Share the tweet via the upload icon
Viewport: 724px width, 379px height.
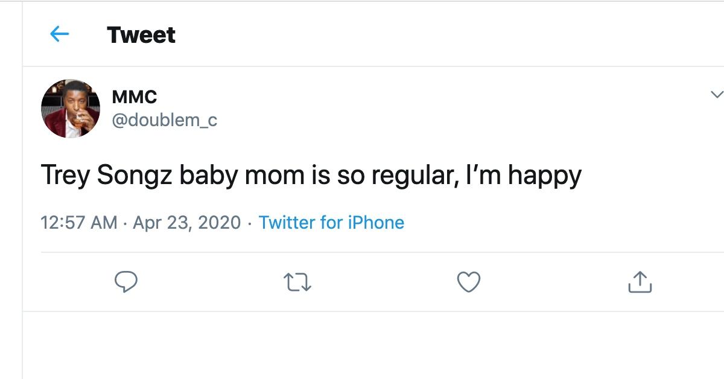click(640, 282)
